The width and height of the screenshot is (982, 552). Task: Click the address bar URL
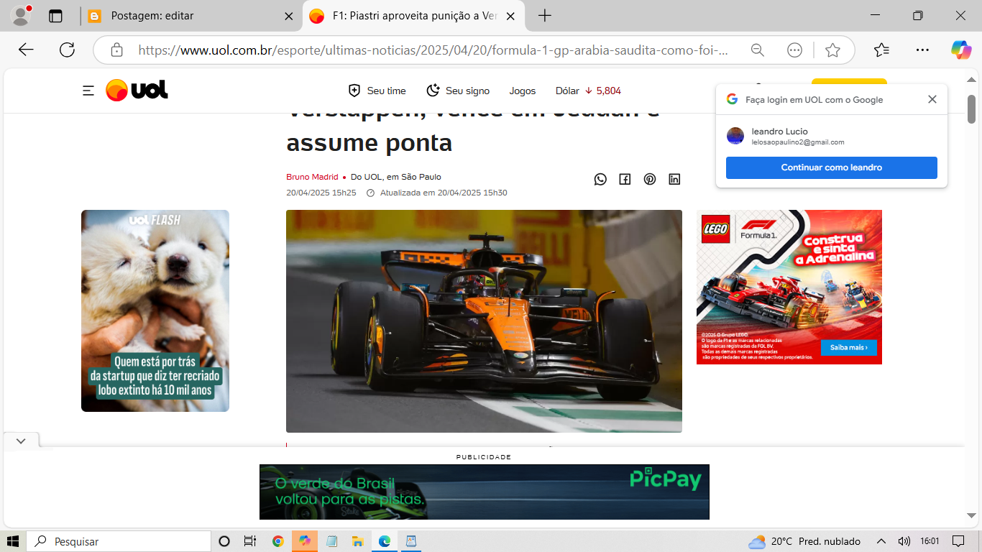(433, 50)
